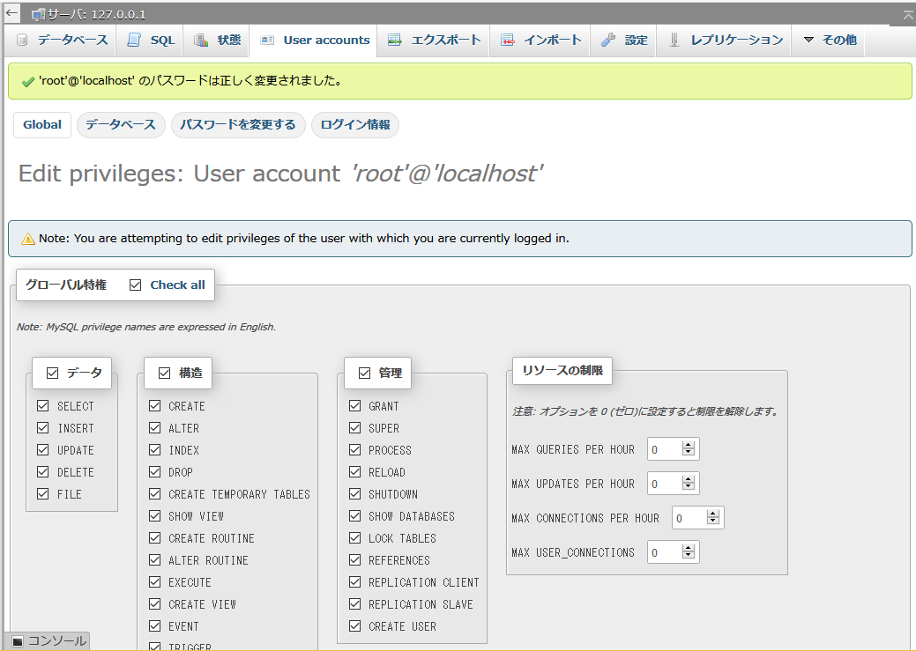The image size is (916, 651).
Task: Increase MAX QUERIES PER HOUR with the stepper
Action: [689, 445]
